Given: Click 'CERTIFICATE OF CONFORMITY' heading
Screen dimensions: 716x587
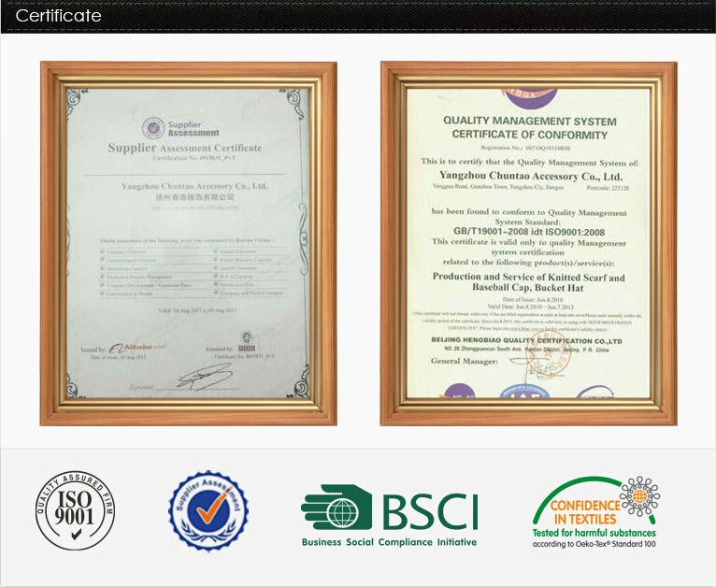Looking at the screenshot, I should pyautogui.click(x=530, y=135).
